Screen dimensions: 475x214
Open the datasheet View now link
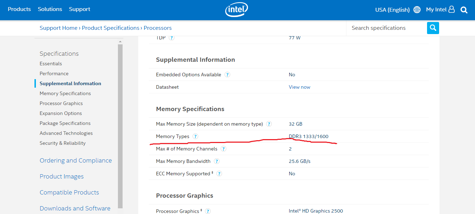299,87
